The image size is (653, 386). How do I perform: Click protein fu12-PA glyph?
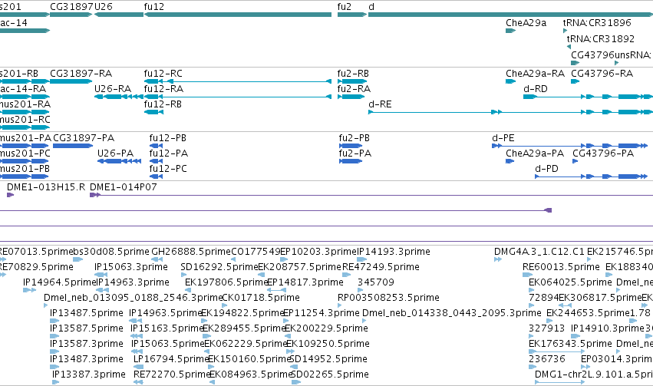[x=156, y=161]
